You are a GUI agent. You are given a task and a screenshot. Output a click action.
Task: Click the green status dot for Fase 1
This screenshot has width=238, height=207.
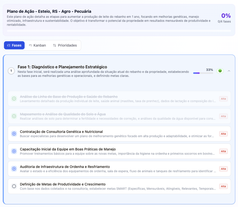(220, 71)
